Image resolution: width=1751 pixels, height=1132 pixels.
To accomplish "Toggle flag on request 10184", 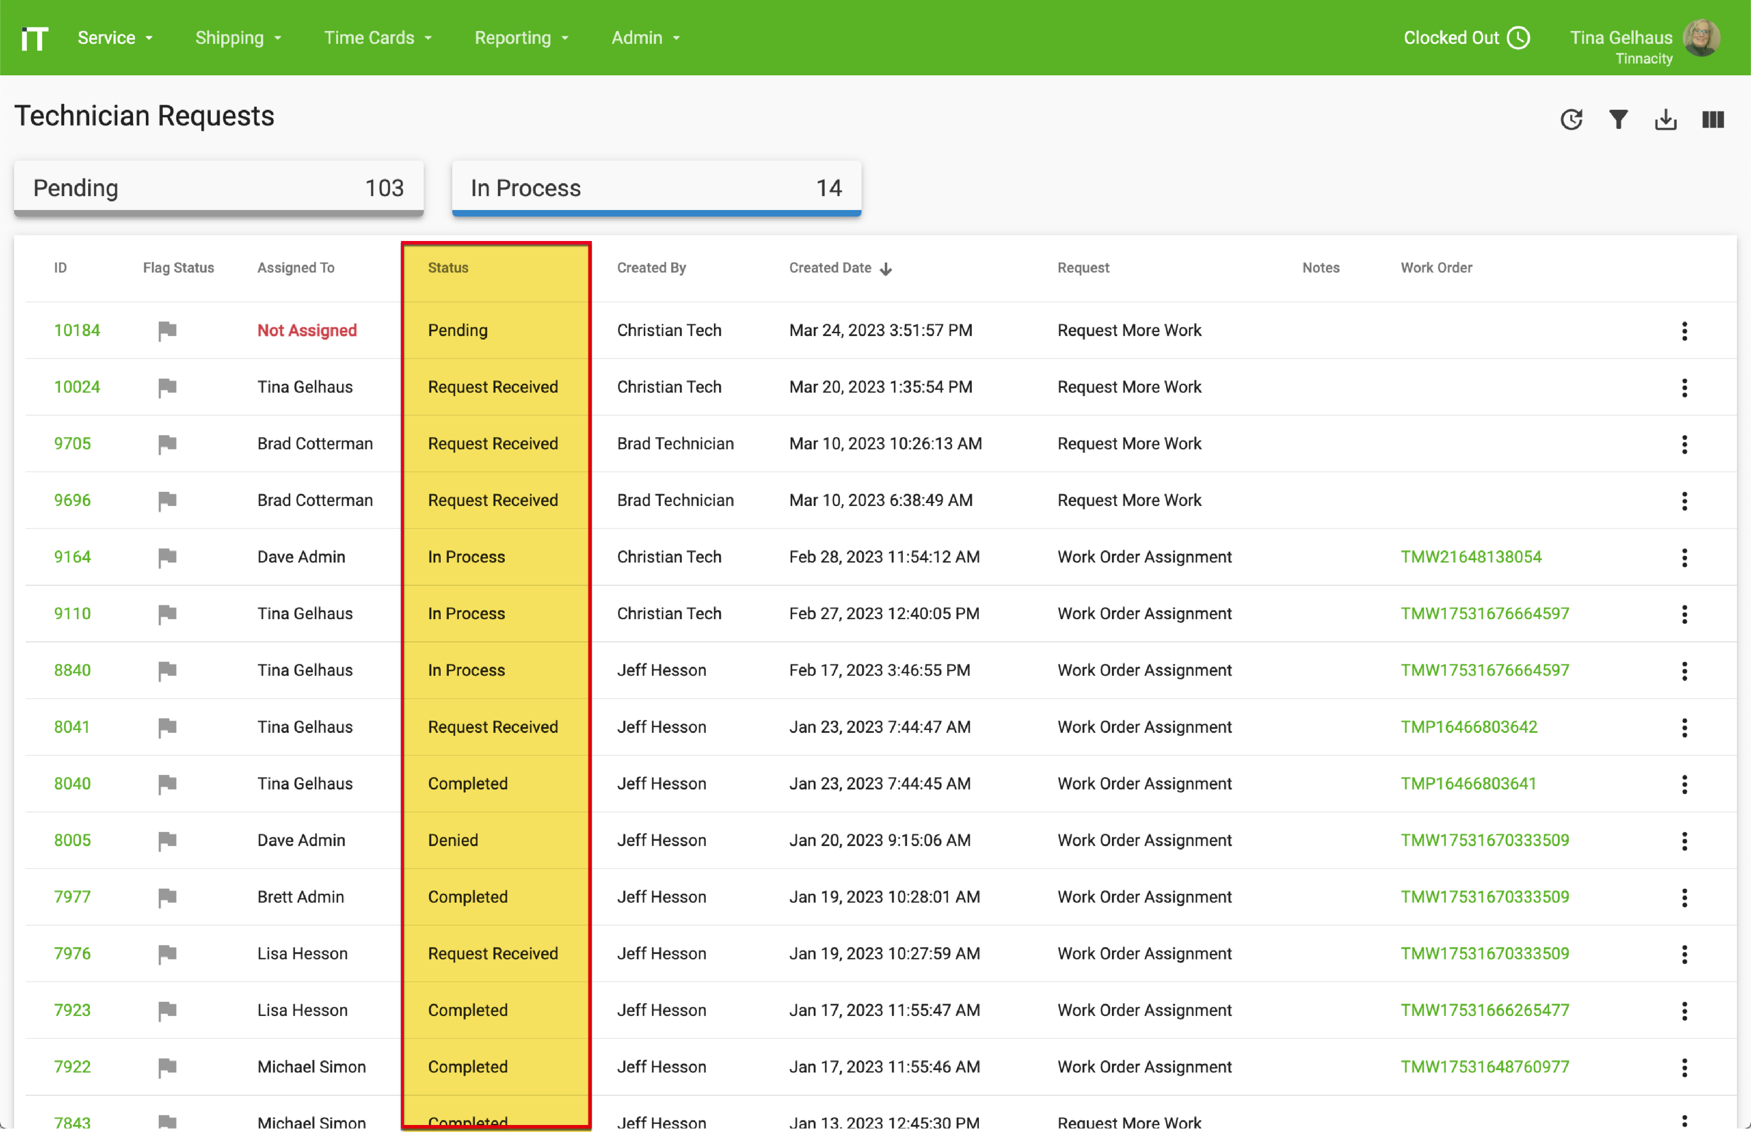I will (167, 331).
